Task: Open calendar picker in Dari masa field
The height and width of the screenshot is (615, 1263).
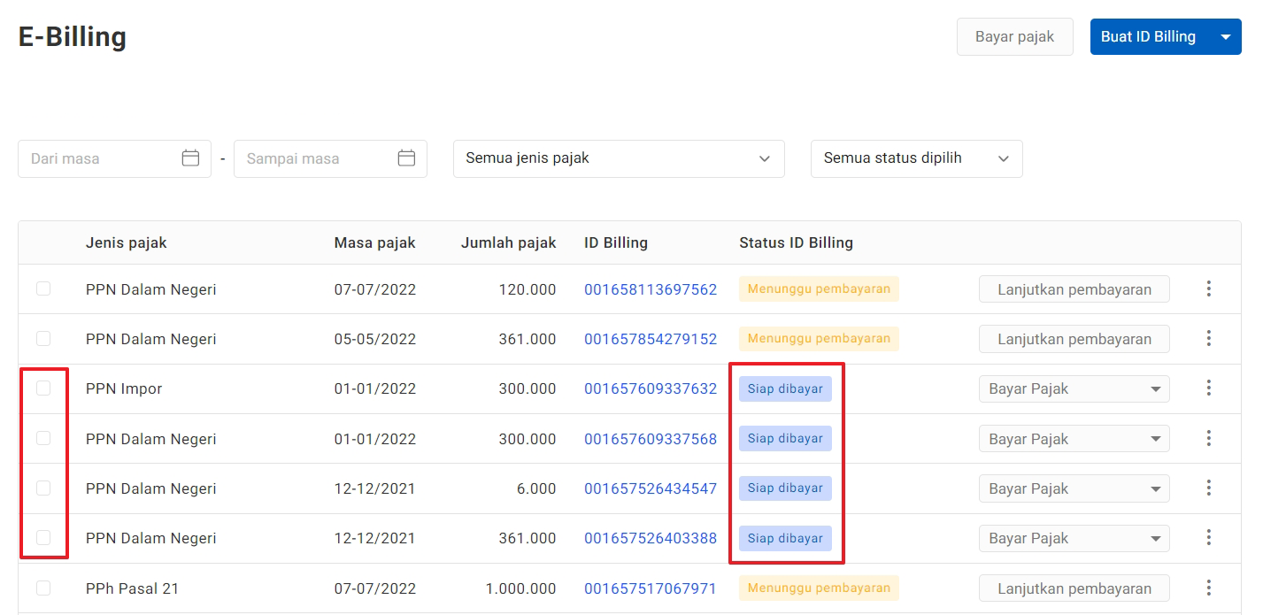Action: point(190,158)
